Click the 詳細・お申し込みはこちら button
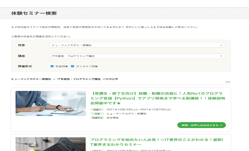The width and height of the screenshot is (249, 151). (201, 125)
